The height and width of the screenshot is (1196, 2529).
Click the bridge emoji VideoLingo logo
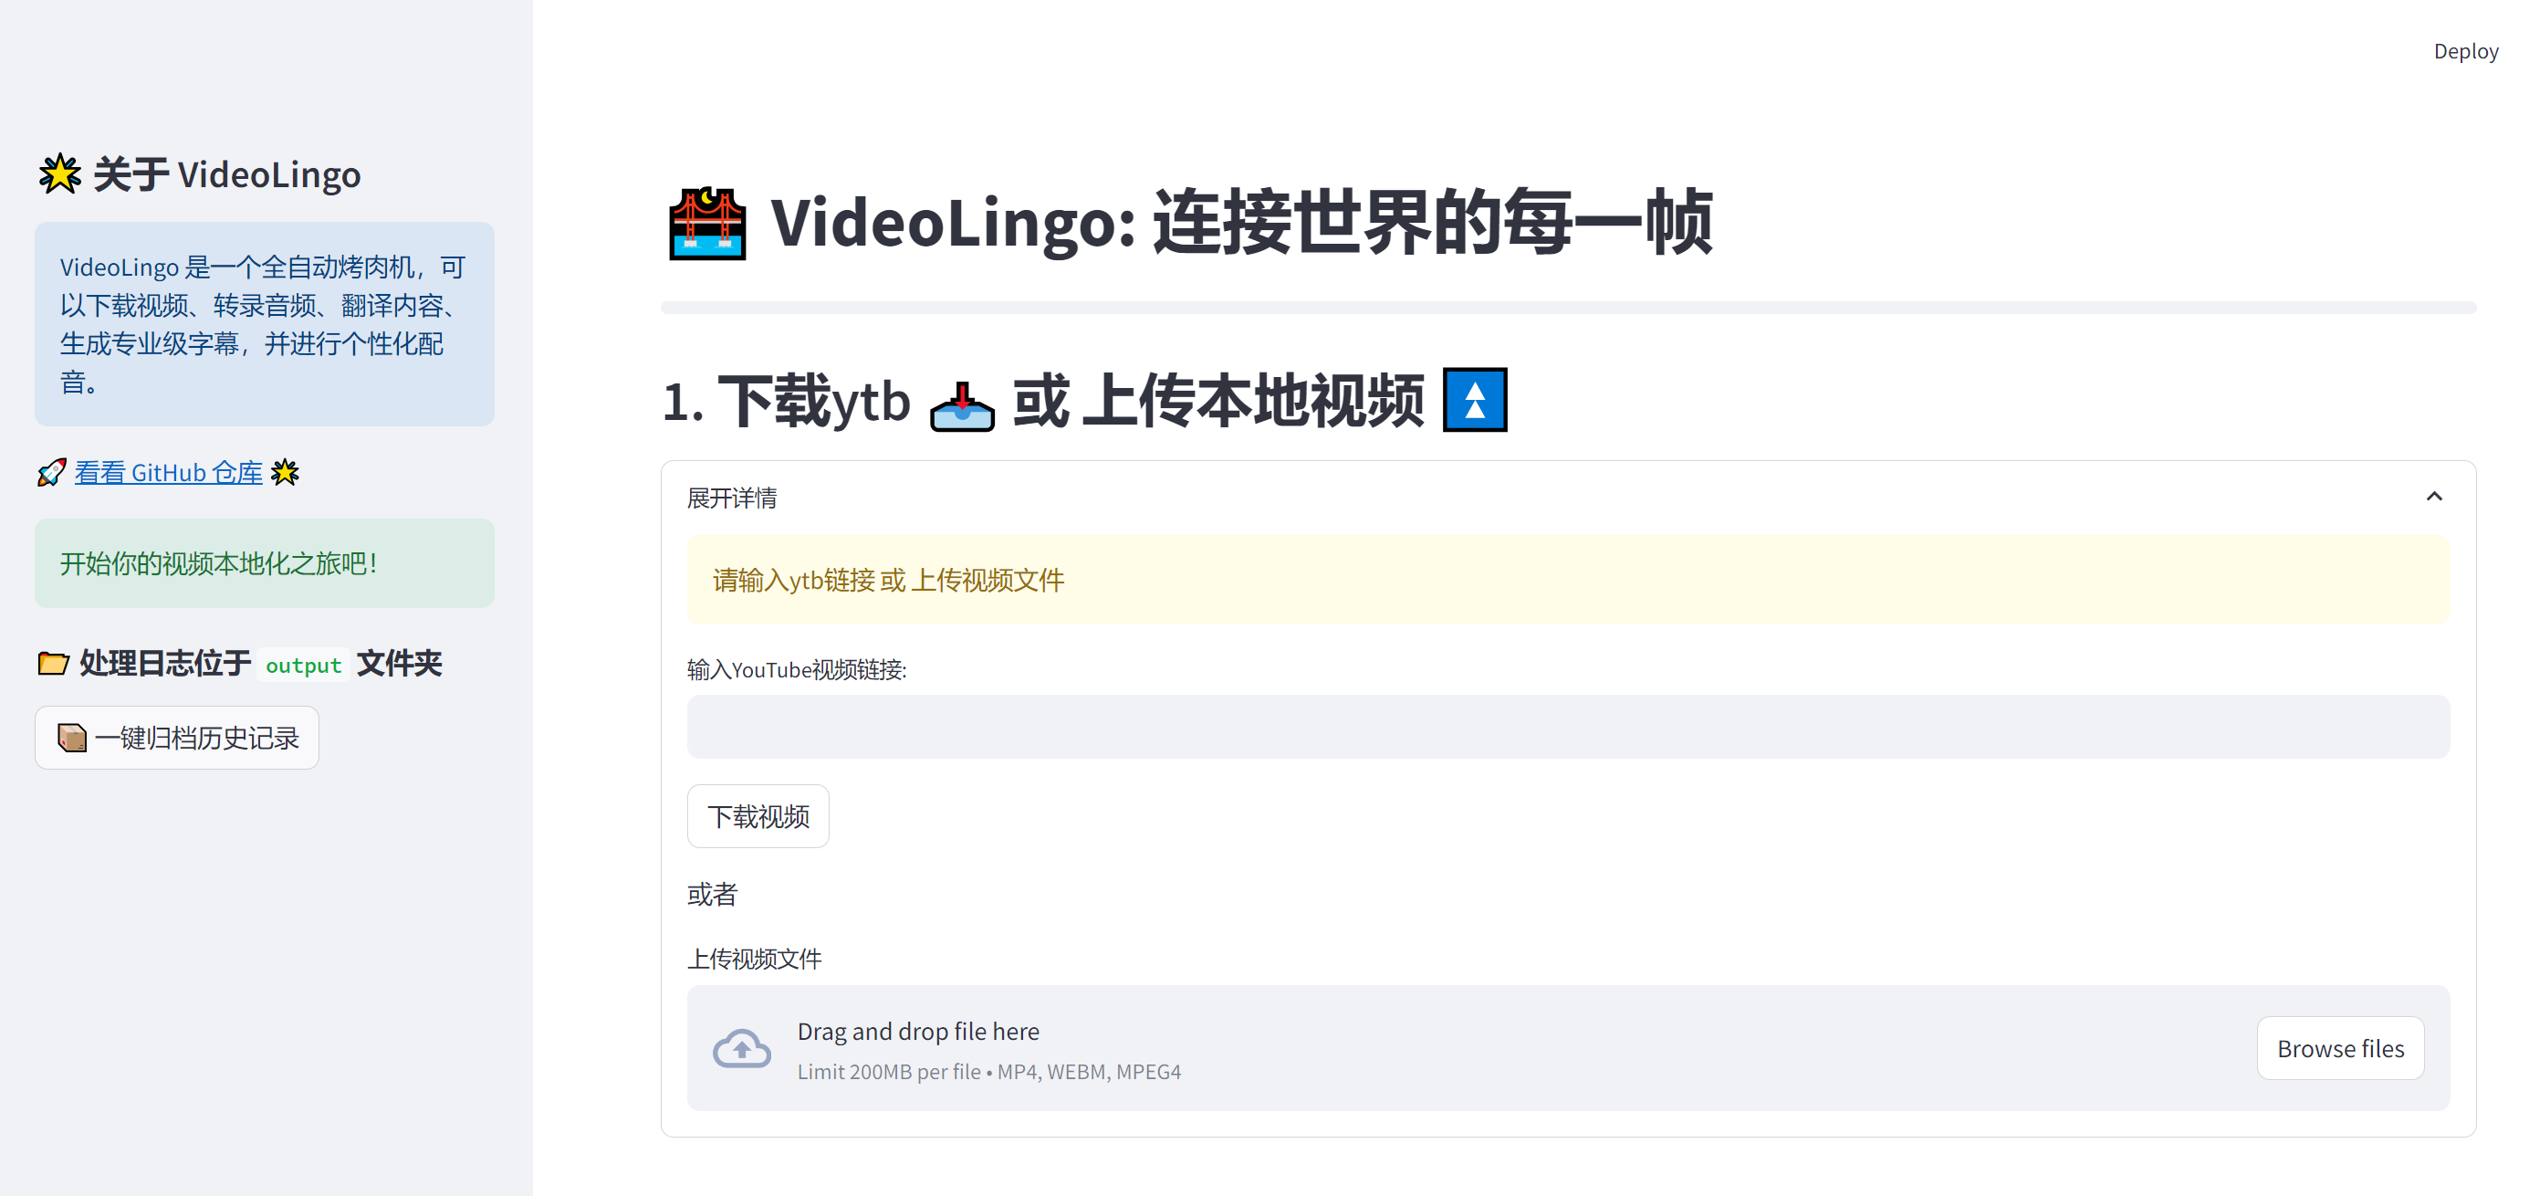point(705,223)
